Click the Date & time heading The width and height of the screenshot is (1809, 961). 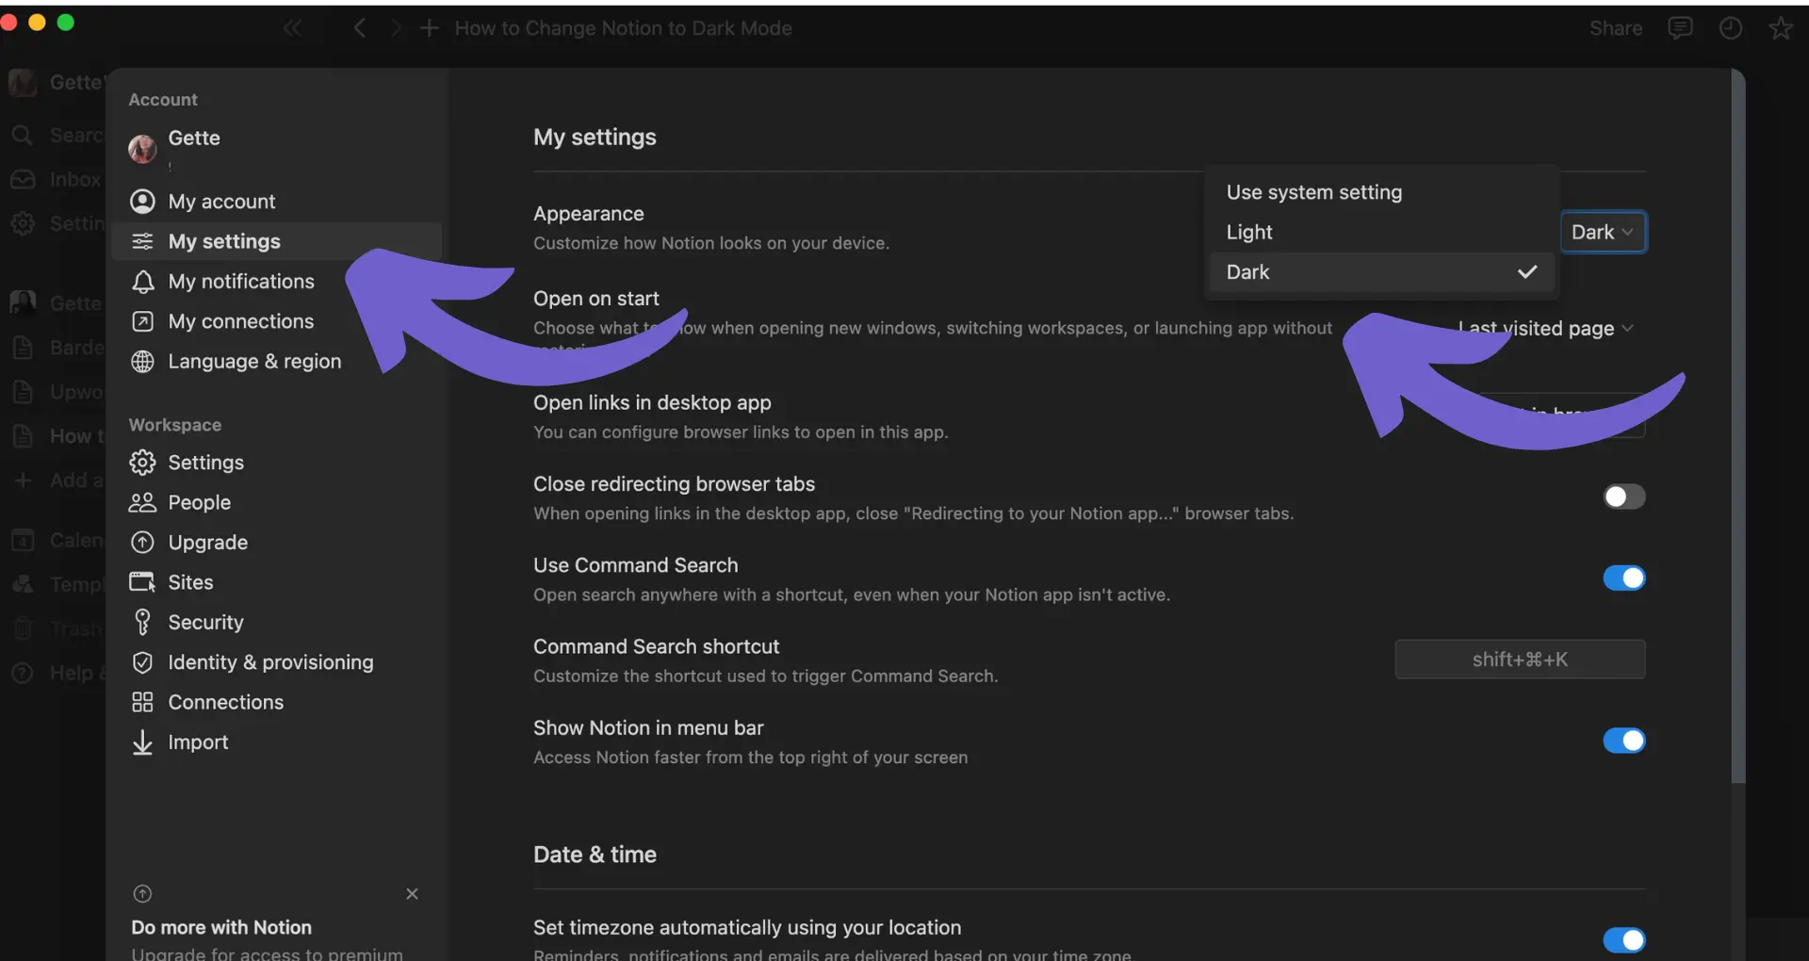[595, 855]
